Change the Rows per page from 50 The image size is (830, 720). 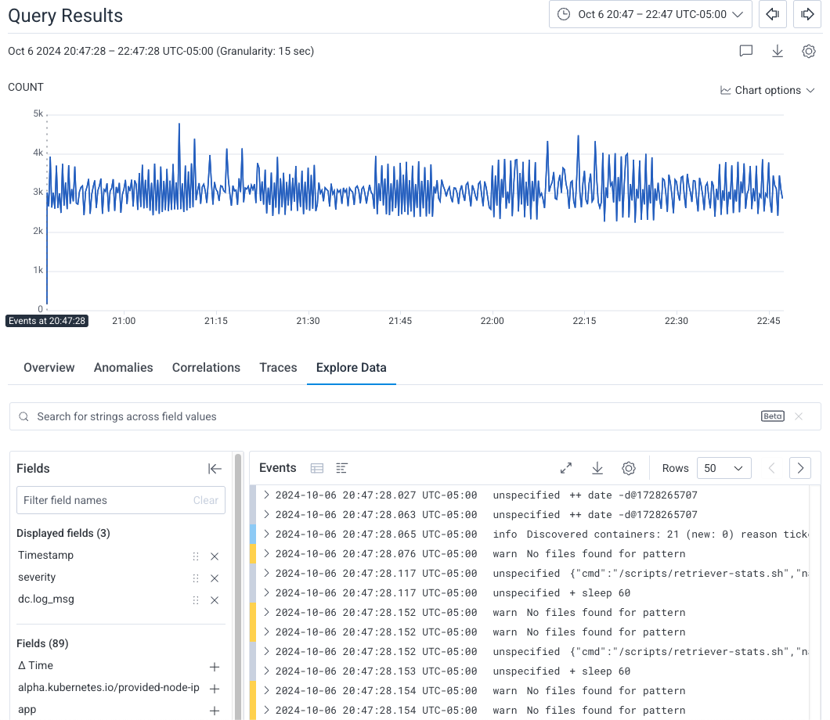point(724,467)
